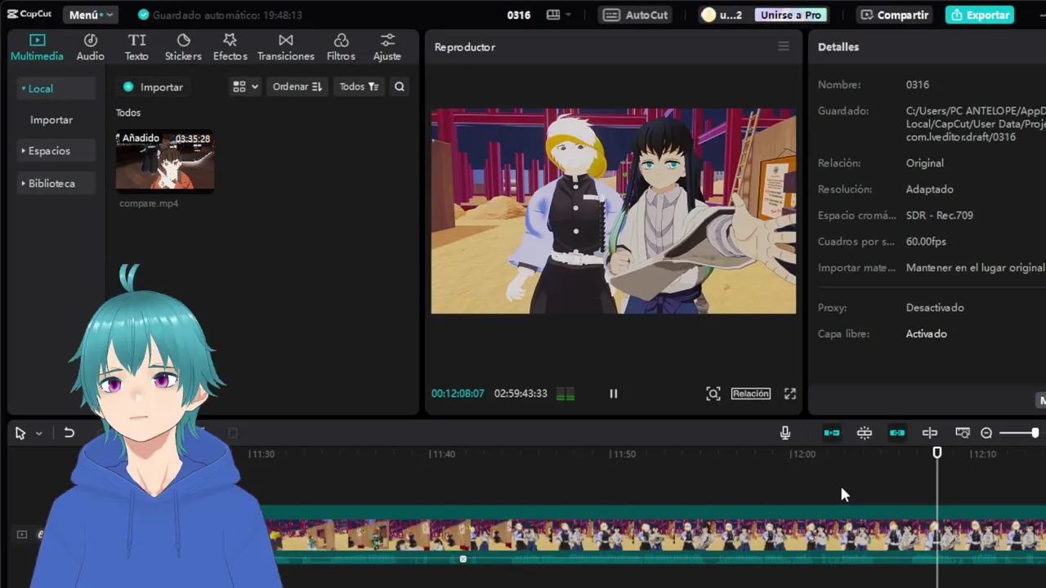The height and width of the screenshot is (588, 1046).
Task: Click the media search icon
Action: pyautogui.click(x=400, y=87)
